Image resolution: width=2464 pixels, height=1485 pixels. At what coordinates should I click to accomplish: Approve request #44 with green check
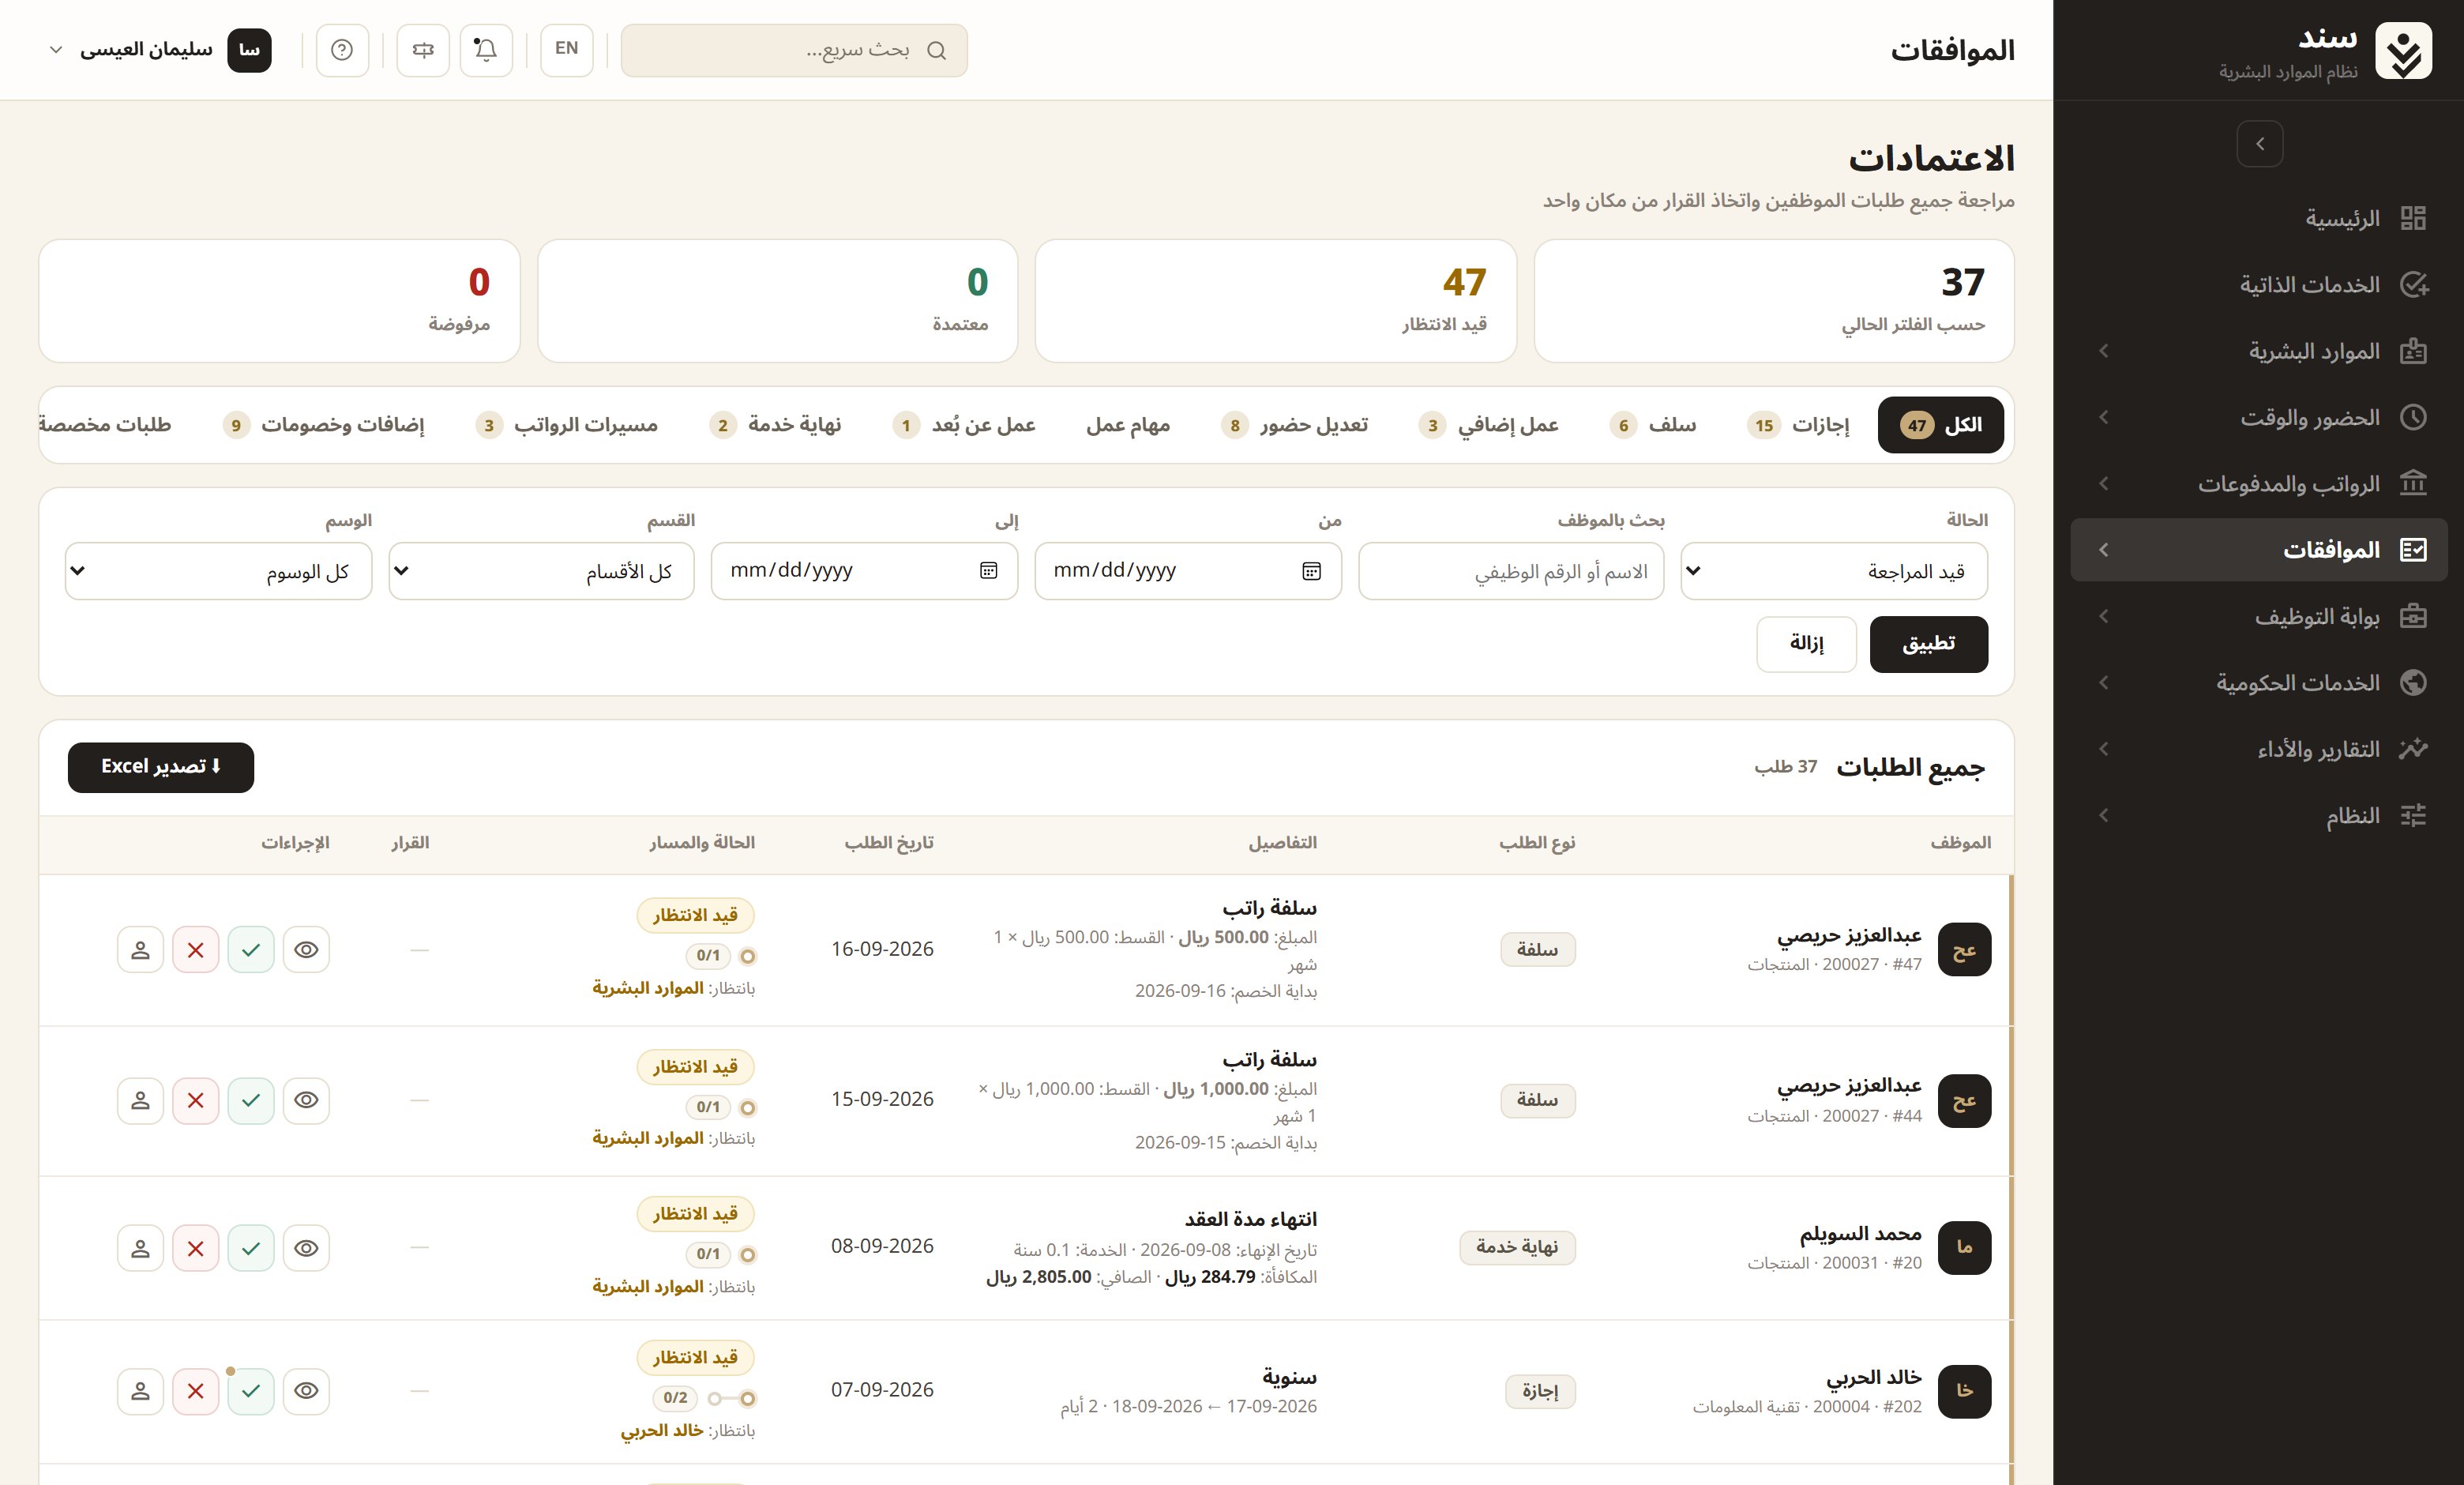click(251, 1100)
